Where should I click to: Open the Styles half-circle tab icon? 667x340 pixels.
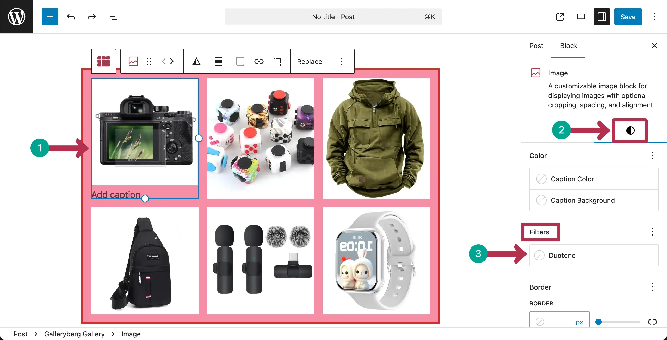[x=630, y=130]
